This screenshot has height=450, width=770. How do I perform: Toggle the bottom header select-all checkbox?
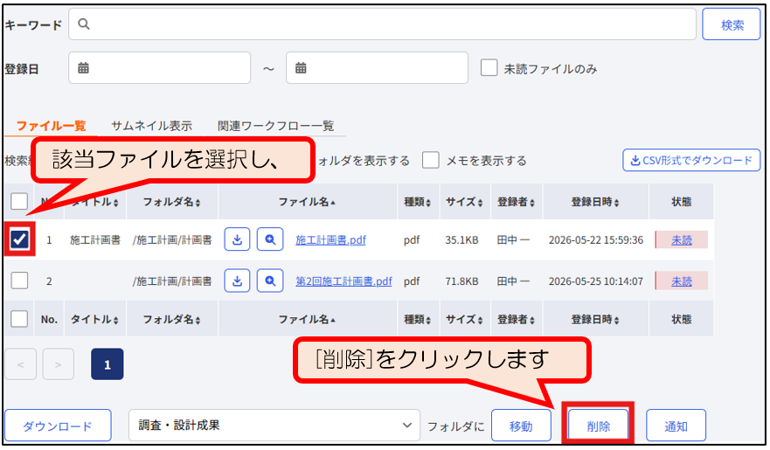coord(19,319)
